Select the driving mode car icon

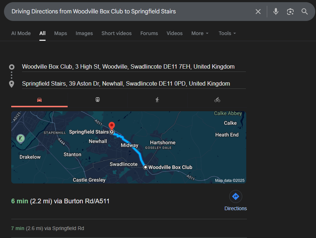point(39,100)
